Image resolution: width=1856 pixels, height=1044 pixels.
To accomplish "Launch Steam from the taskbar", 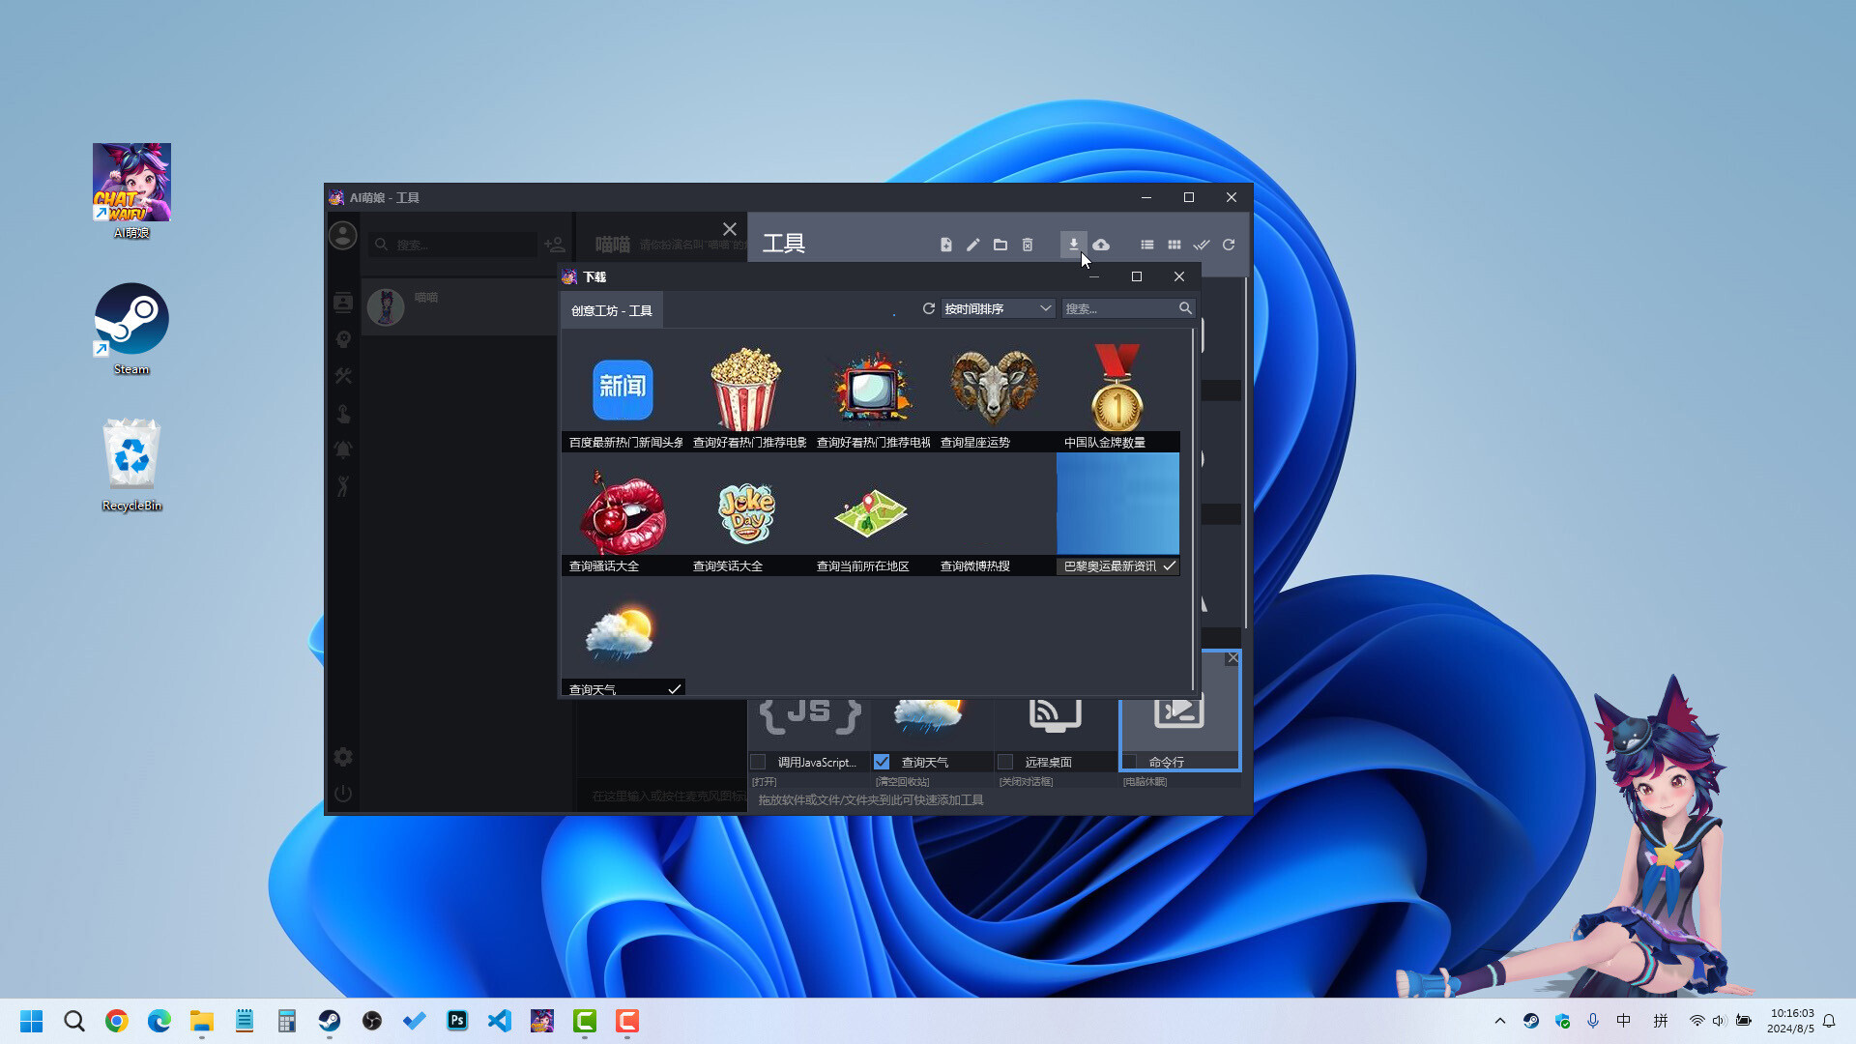I will click(329, 1020).
